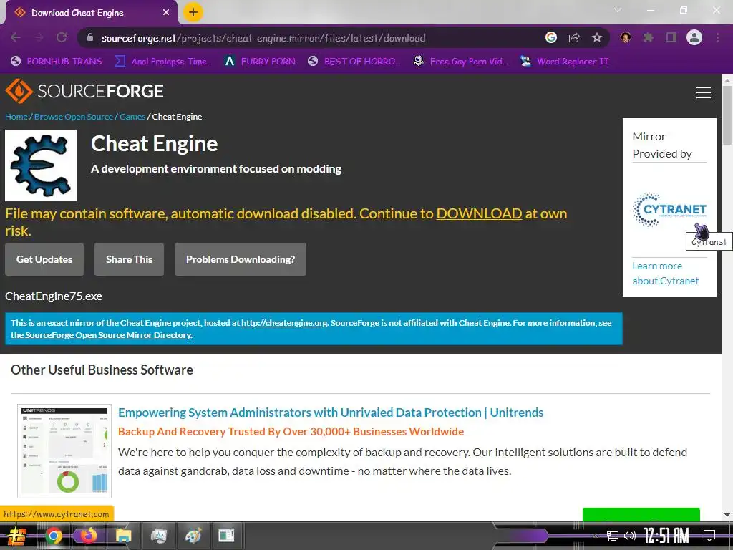
Task: Expand tab search chevron
Action: (618, 10)
